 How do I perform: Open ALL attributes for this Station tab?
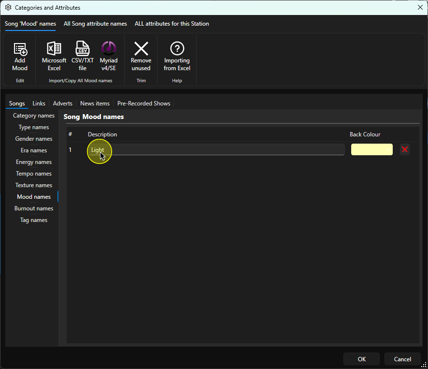click(x=171, y=24)
